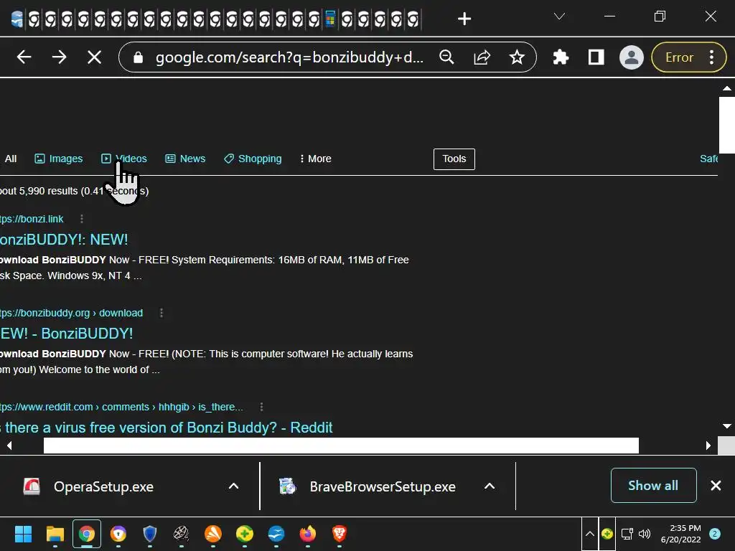Expand options for the BraveBrowserSetup.exe download

click(490, 486)
